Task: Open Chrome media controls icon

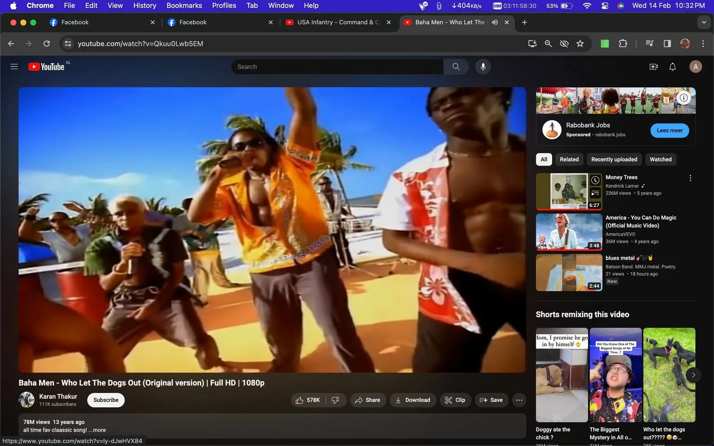Action: (649, 44)
